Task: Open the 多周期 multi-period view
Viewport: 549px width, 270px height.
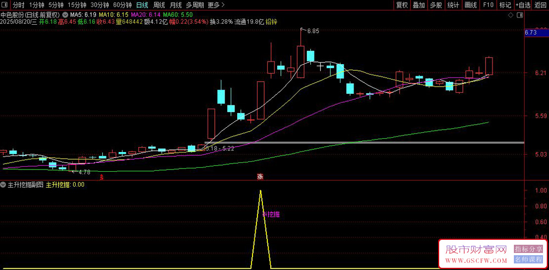Action: pos(194,5)
